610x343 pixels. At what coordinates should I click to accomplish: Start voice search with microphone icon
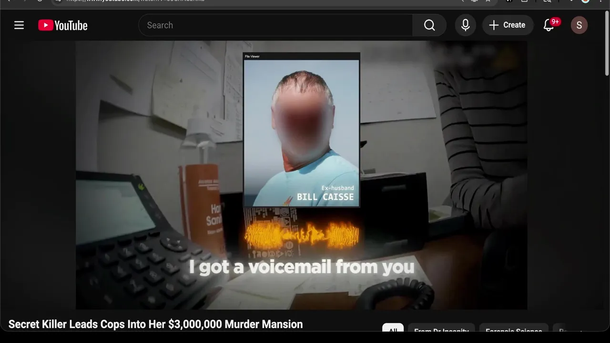click(466, 25)
